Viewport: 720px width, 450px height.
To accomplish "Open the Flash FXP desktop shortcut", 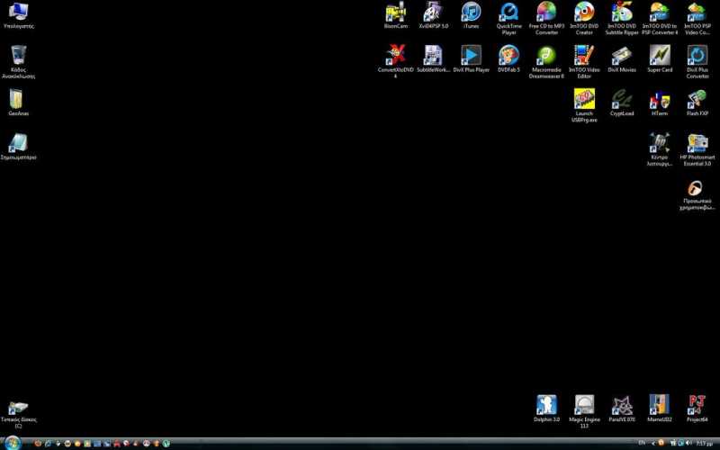I will [x=697, y=99].
